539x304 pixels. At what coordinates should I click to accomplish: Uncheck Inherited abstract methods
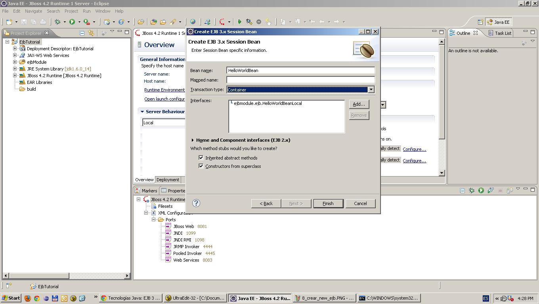click(201, 158)
